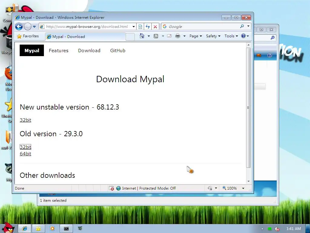Open the Favorites star button
Screen dimensions: 310x233
tap(28, 36)
